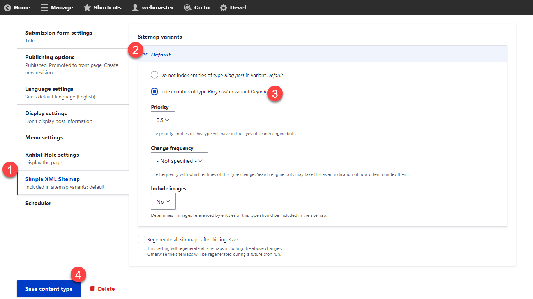This screenshot has height=299, width=533.
Task: Open the Manage hamburger menu icon
Action: [x=44, y=7]
